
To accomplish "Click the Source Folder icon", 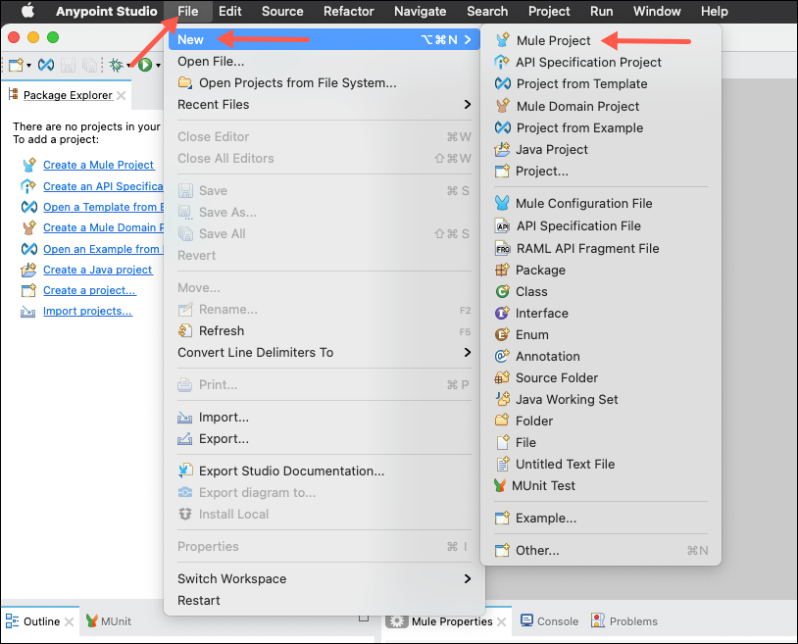I will click(x=502, y=377).
